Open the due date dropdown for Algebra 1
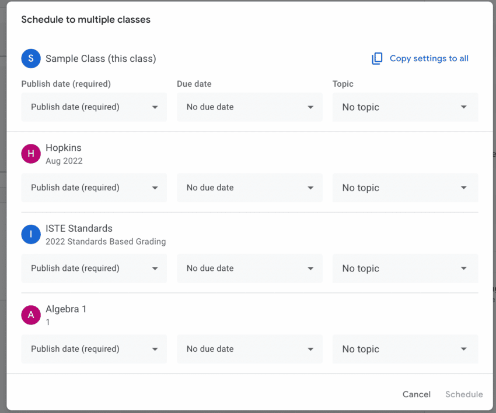Viewport: 496px width, 413px height. click(250, 349)
